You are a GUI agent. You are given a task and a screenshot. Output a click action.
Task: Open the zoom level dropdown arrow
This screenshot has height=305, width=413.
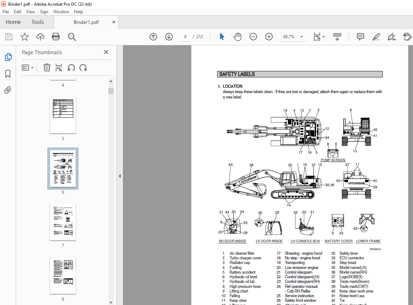[302, 37]
